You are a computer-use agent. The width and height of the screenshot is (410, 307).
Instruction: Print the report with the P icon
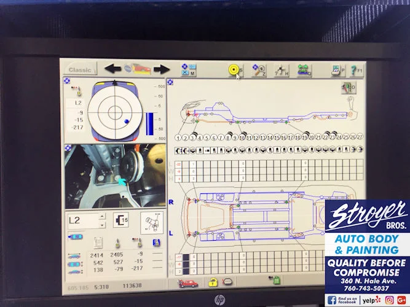coord(338,71)
